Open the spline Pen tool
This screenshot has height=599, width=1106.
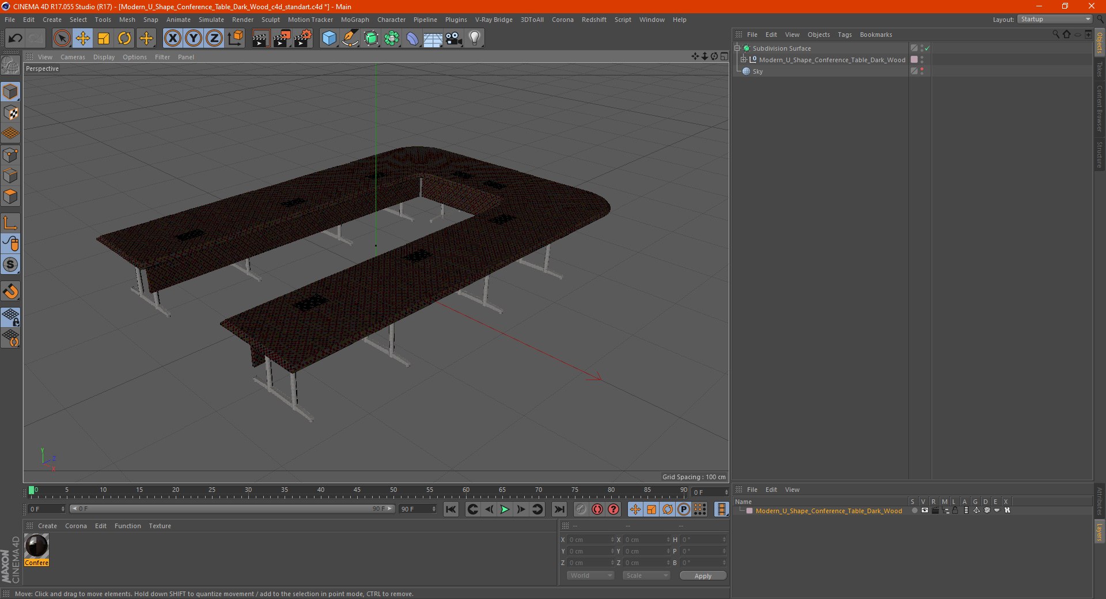(x=350, y=39)
